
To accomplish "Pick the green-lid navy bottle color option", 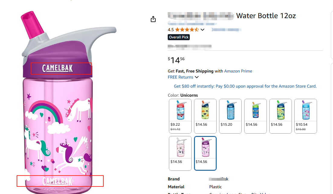I will pyautogui.click(x=255, y=116).
